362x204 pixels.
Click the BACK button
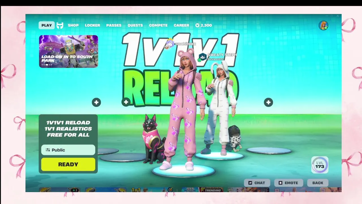[318, 183]
